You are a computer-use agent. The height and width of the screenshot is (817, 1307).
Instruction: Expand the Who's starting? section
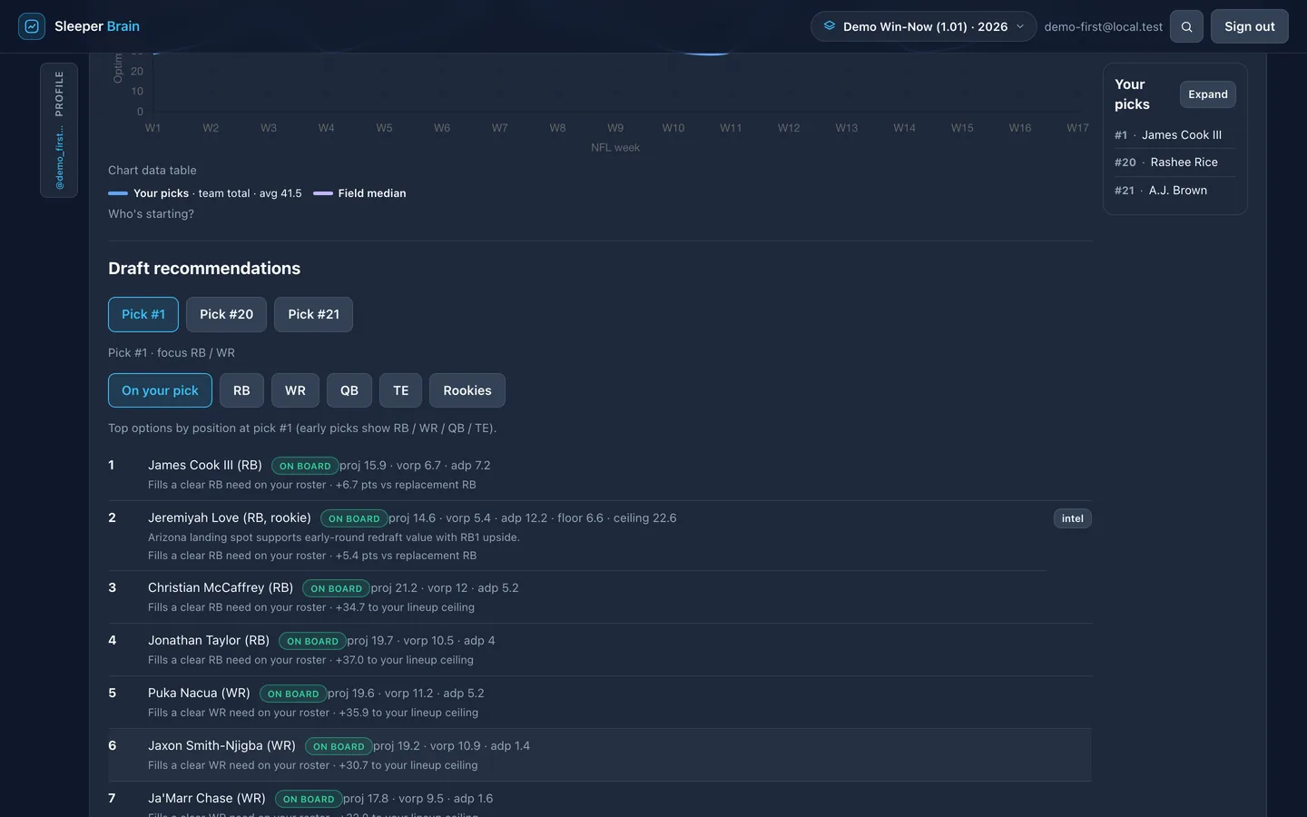point(151,214)
